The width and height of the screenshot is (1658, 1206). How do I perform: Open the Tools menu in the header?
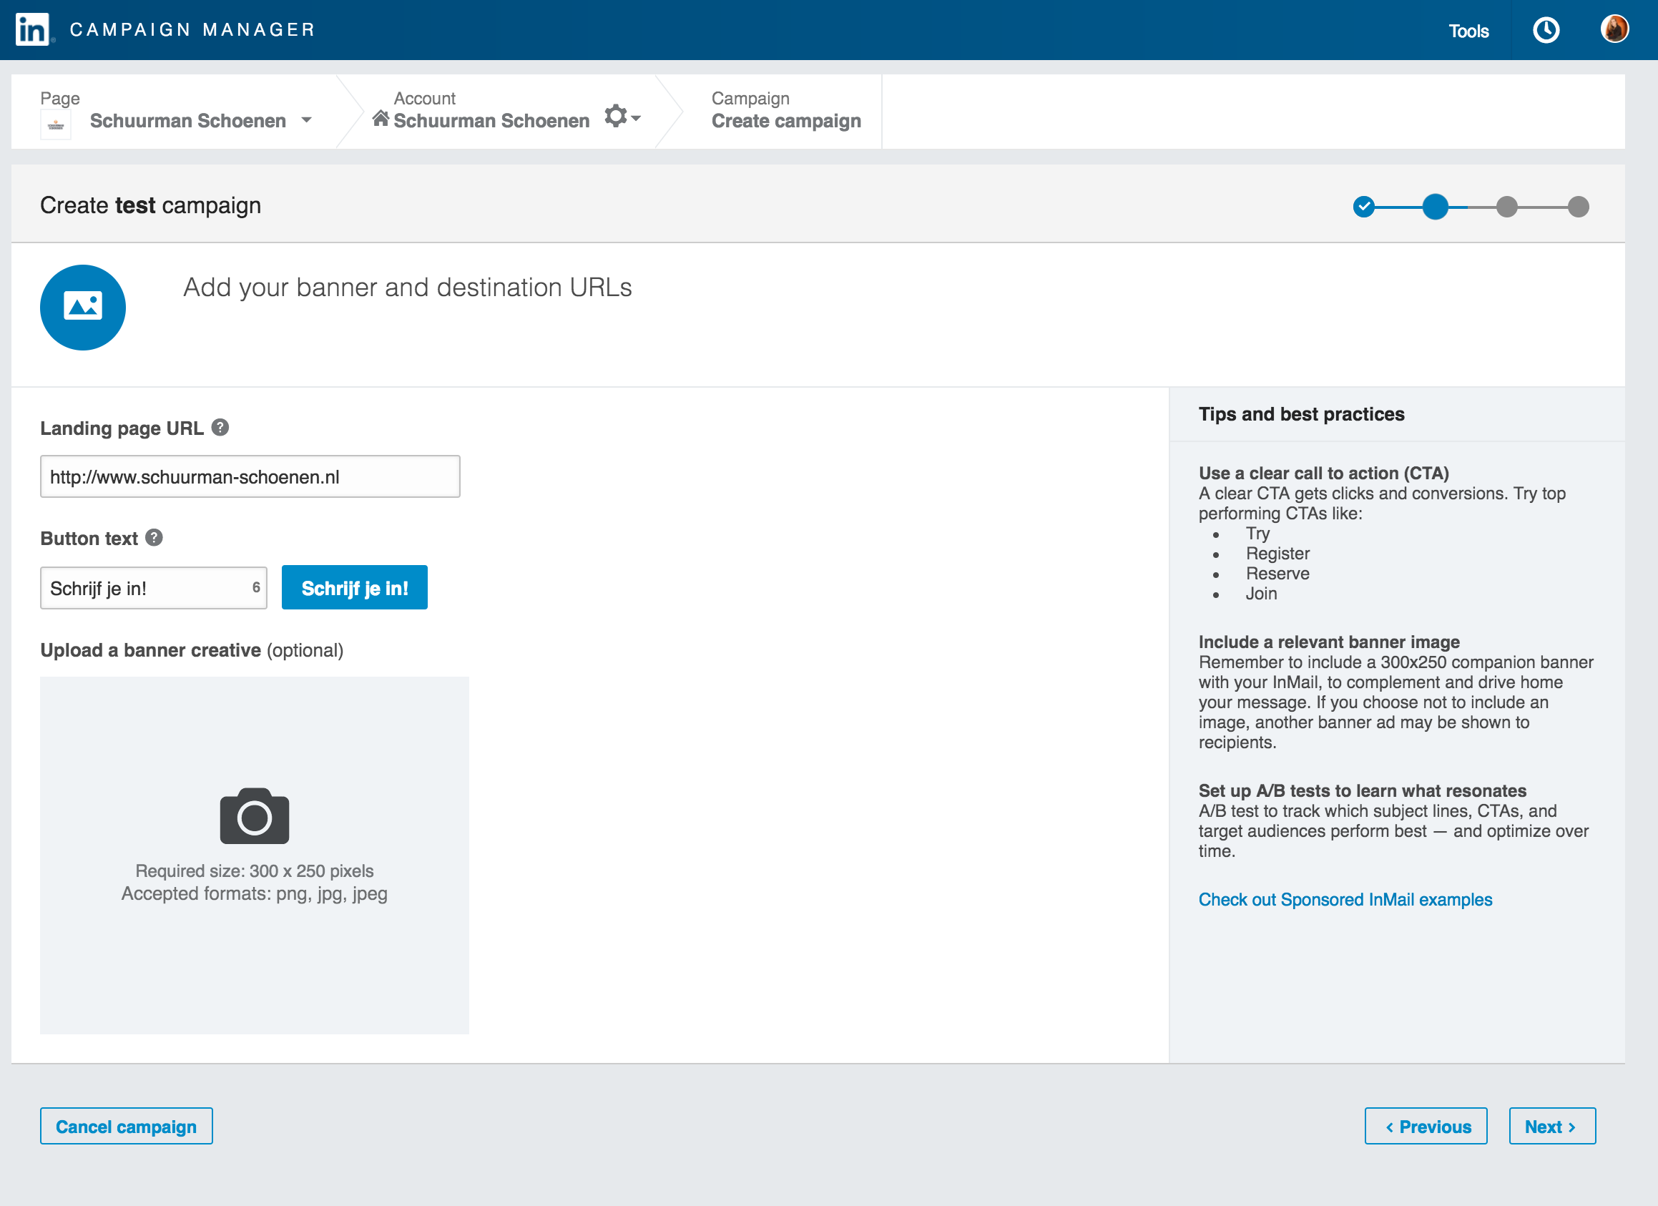tap(1468, 31)
